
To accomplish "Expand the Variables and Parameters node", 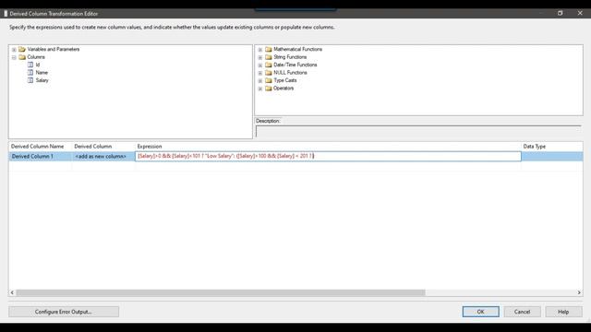I will 14,50.
